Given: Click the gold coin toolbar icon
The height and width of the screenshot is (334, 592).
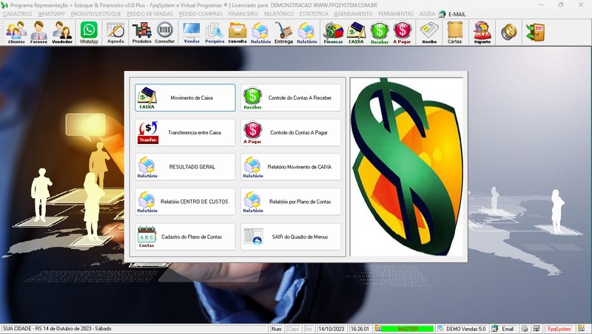Looking at the screenshot, I should click(x=508, y=32).
